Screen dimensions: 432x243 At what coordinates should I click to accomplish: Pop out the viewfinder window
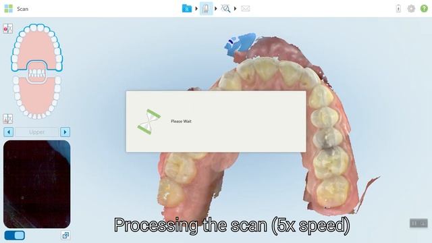coord(65,236)
